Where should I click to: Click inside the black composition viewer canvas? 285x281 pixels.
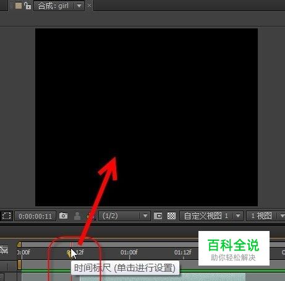147,117
